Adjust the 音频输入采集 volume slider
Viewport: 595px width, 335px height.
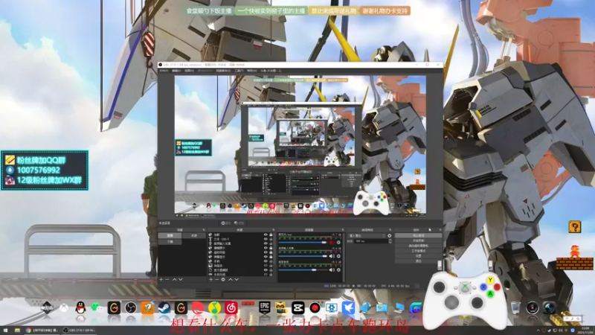pos(303,256)
